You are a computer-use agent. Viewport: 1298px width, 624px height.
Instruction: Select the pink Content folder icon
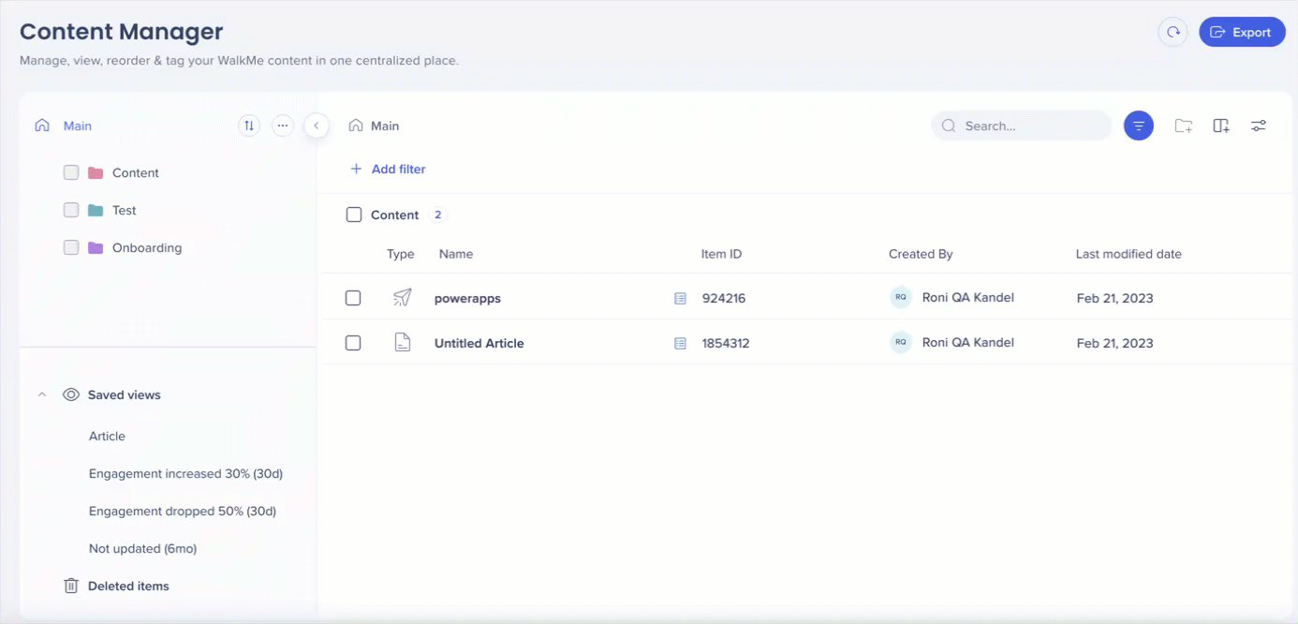96,172
